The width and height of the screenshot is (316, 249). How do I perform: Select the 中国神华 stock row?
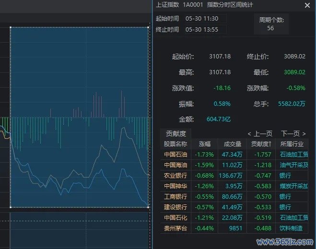click(234, 186)
